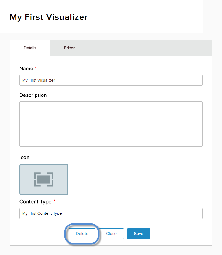Click the Description label text

tap(33, 95)
